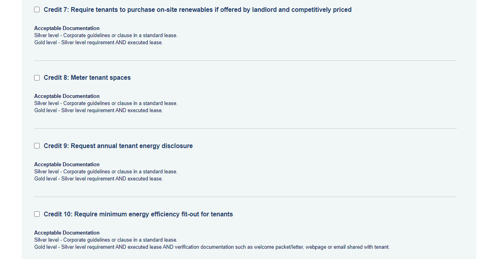Click the Silver level line under Credit 9

(106, 172)
